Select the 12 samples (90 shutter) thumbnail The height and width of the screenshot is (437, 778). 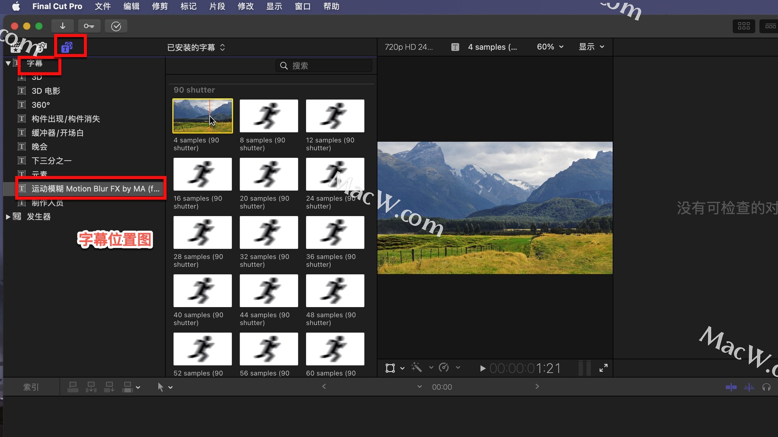coord(335,116)
